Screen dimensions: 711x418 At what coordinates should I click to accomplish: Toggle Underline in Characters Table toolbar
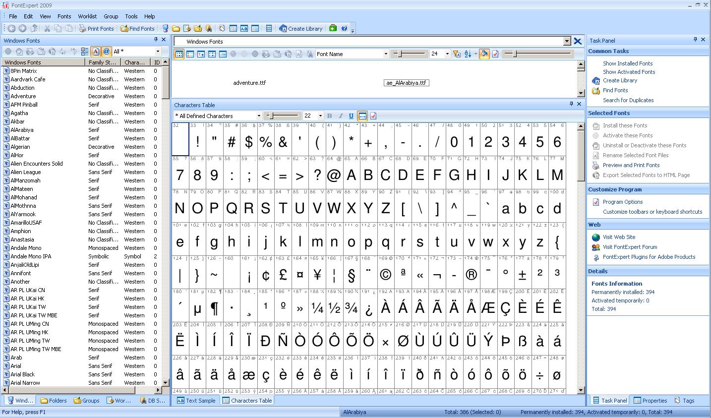coord(351,116)
